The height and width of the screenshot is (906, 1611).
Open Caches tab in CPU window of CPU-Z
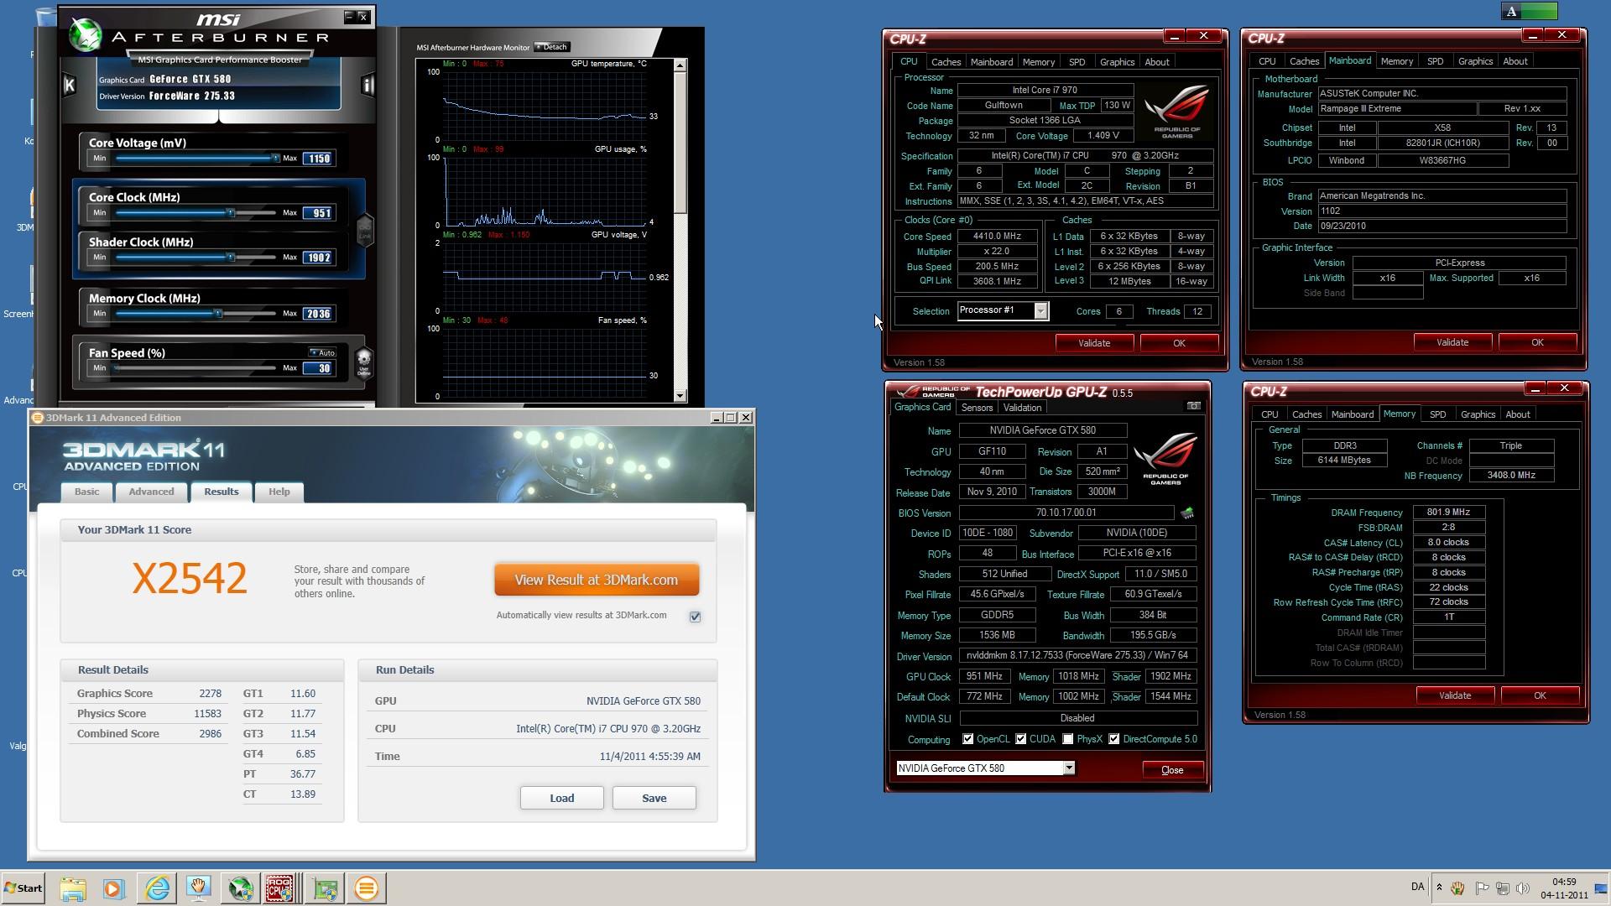[946, 62]
